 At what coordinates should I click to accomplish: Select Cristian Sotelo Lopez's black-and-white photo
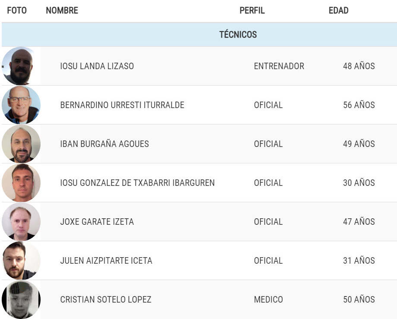click(x=21, y=299)
